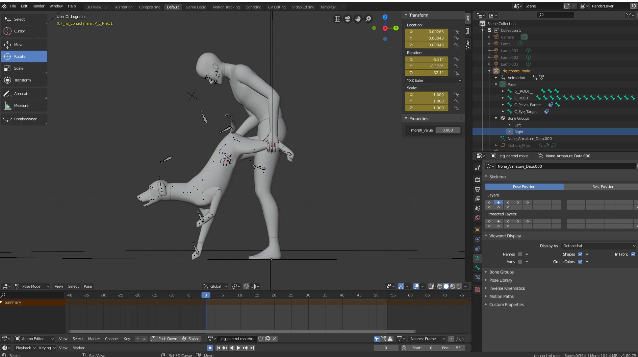Image resolution: width=638 pixels, height=357 pixels.
Task: Switch to camera view icon
Action: coord(348,19)
